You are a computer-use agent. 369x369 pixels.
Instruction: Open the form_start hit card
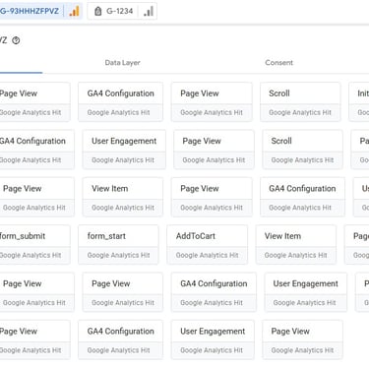pos(118,245)
